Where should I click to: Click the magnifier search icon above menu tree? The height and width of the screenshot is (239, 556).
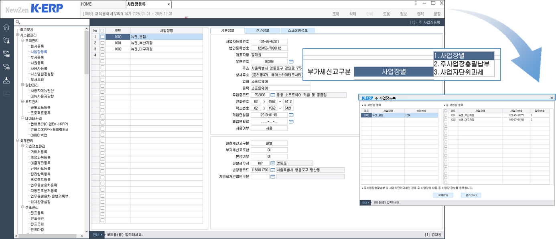(18, 22)
